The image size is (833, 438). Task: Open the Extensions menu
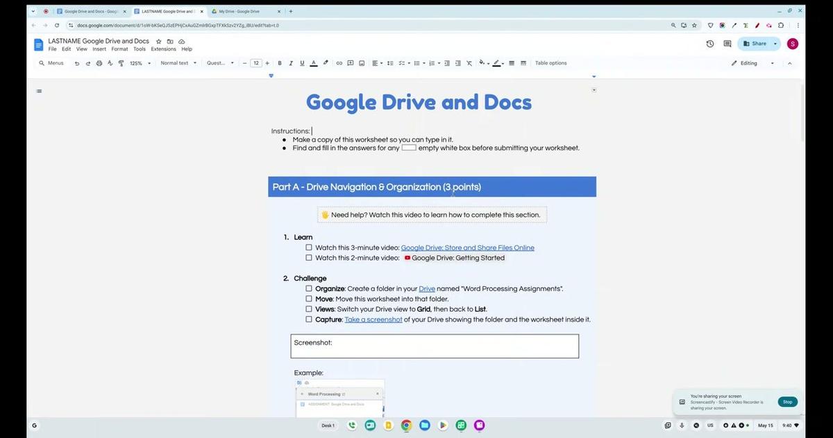pyautogui.click(x=164, y=49)
